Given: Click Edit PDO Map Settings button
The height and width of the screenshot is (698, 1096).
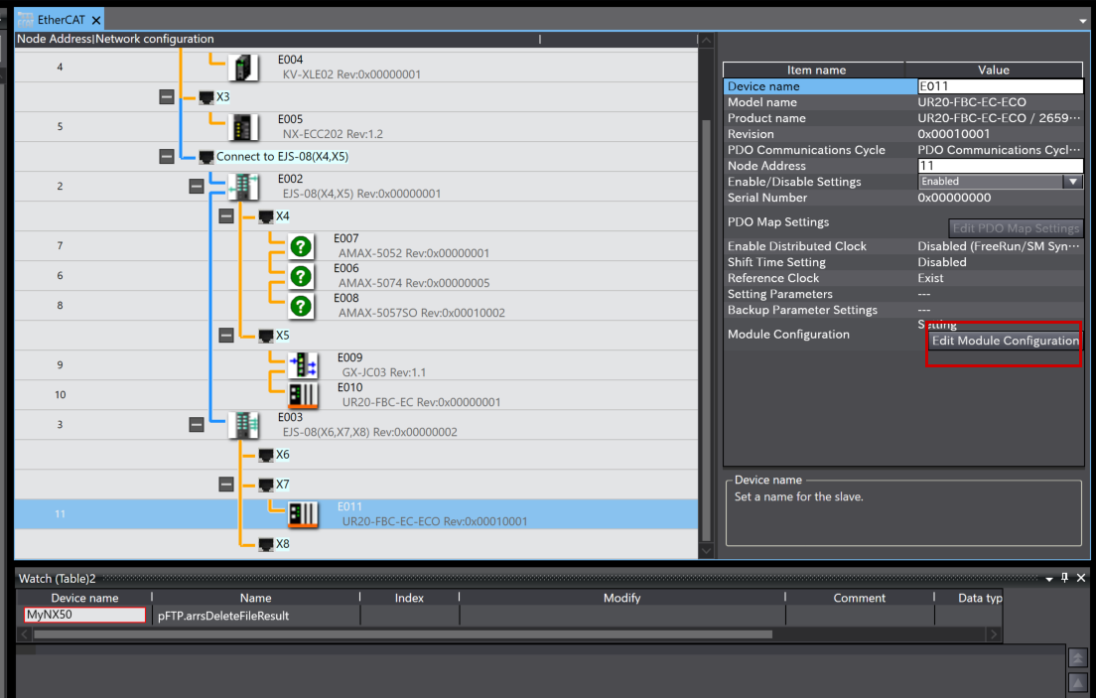Looking at the screenshot, I should pos(1015,228).
